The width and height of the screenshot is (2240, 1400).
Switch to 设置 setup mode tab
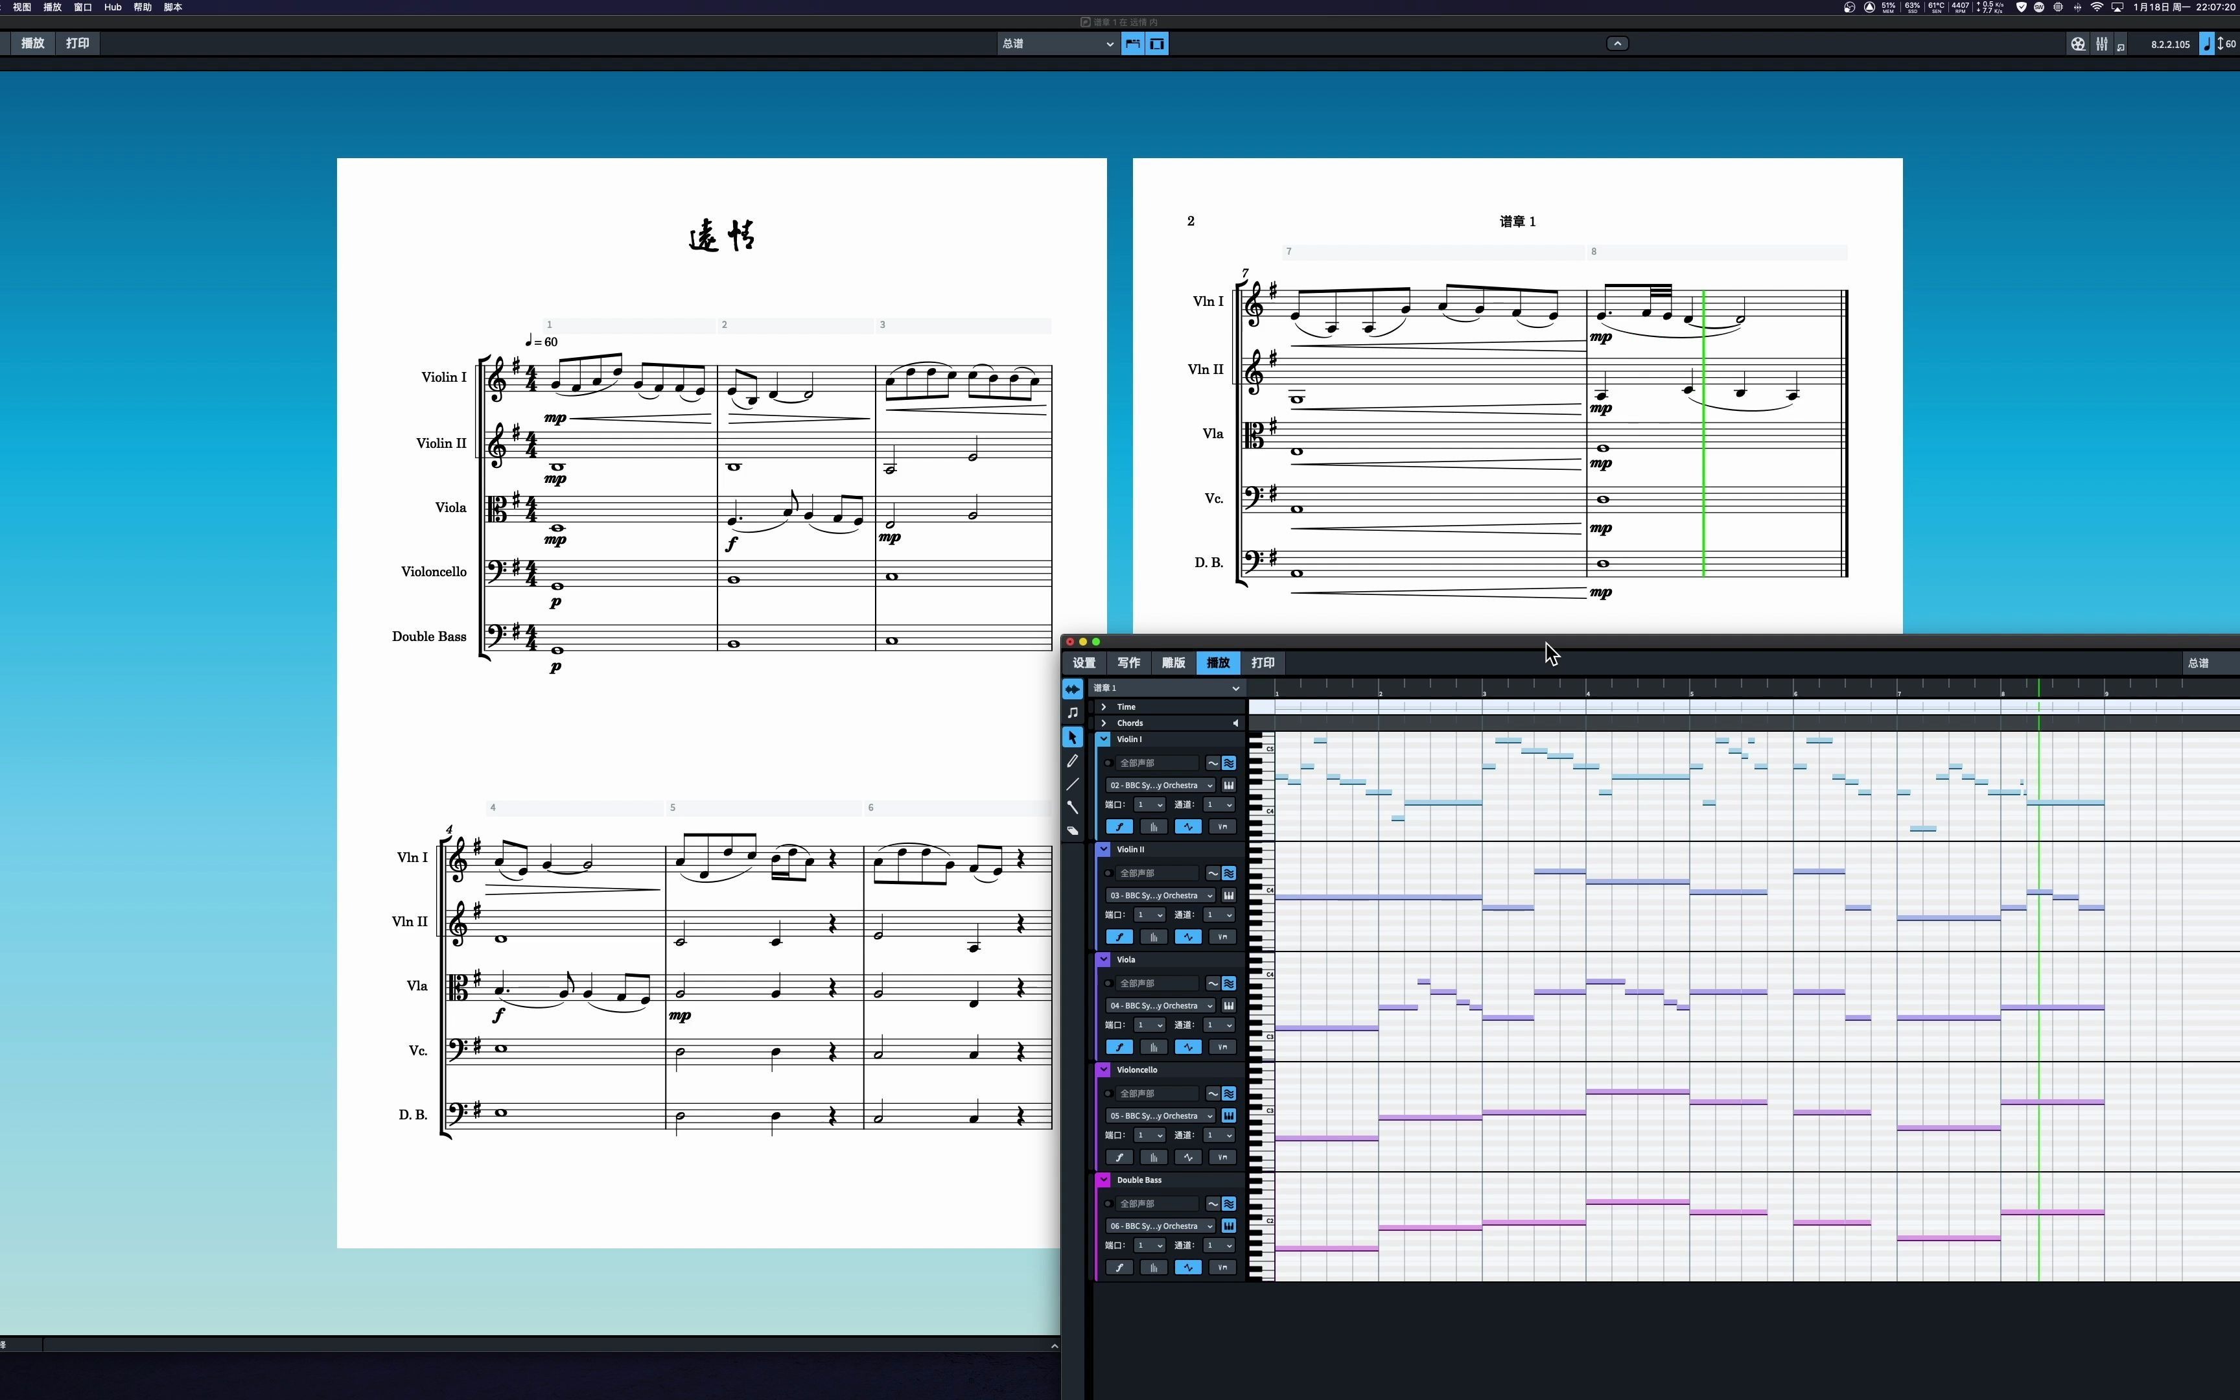click(1084, 663)
